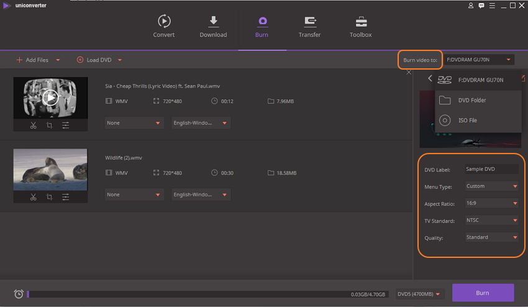
Task: Click the DVD Folder icon
Action: (445, 100)
